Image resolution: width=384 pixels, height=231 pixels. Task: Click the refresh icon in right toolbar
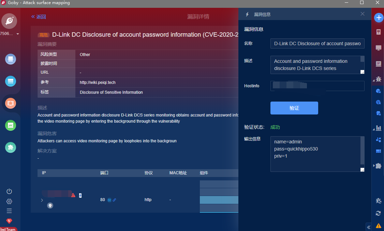point(378,213)
